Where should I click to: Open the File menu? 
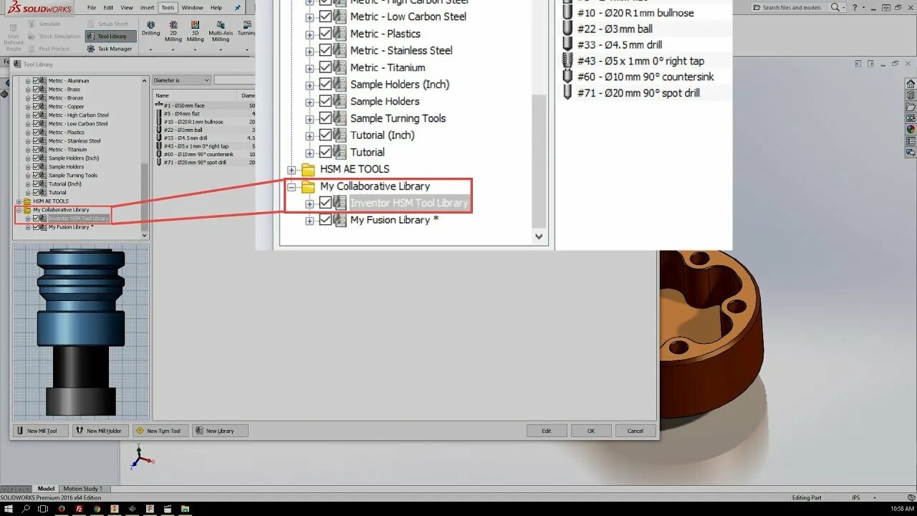(92, 7)
